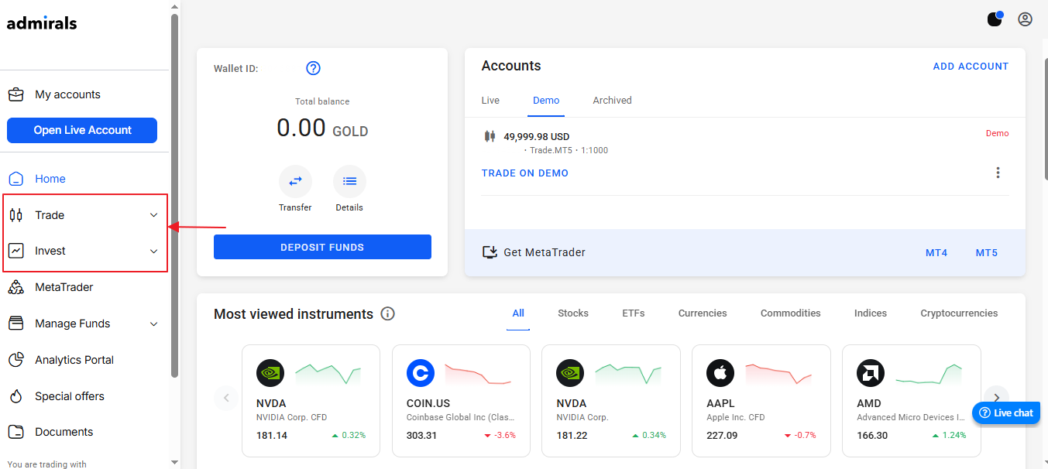Viewport: 1048px width, 469px height.
Task: Open the MetaTrader menu item
Action: [64, 287]
